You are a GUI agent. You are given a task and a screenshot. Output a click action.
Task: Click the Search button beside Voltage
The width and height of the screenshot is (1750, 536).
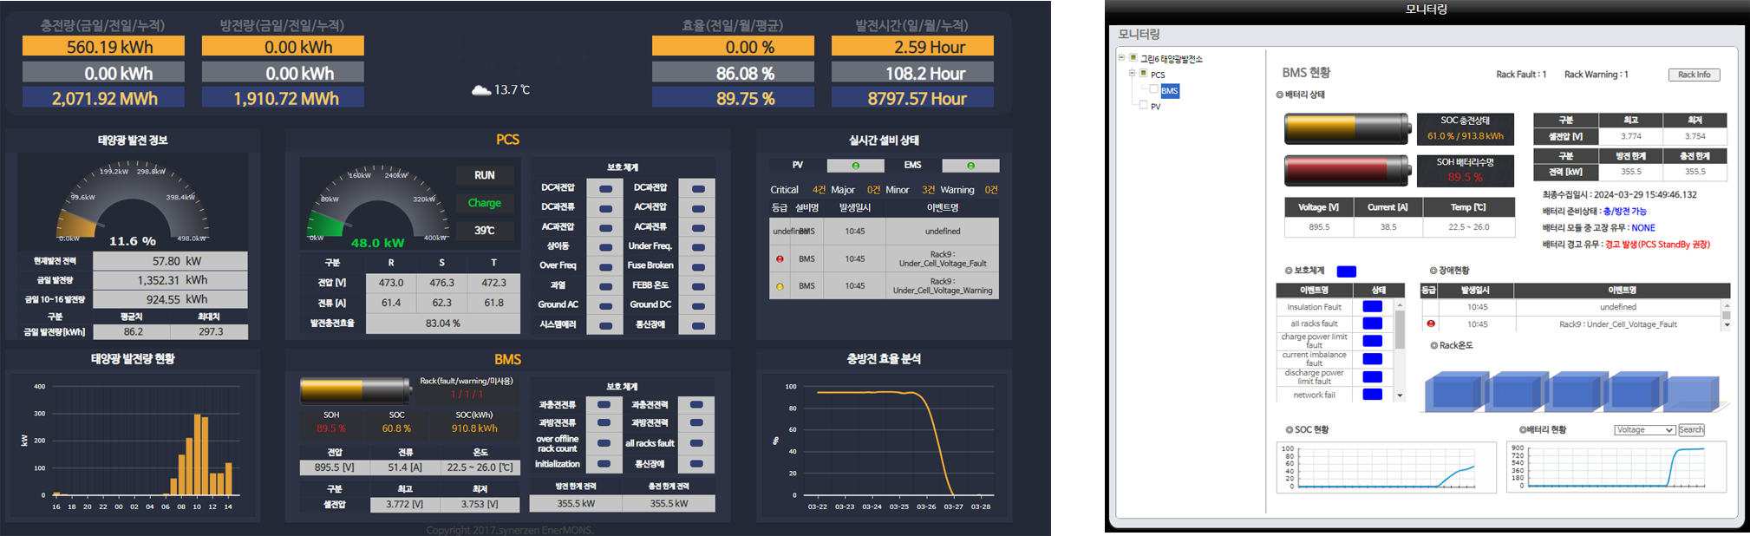[x=1691, y=430]
